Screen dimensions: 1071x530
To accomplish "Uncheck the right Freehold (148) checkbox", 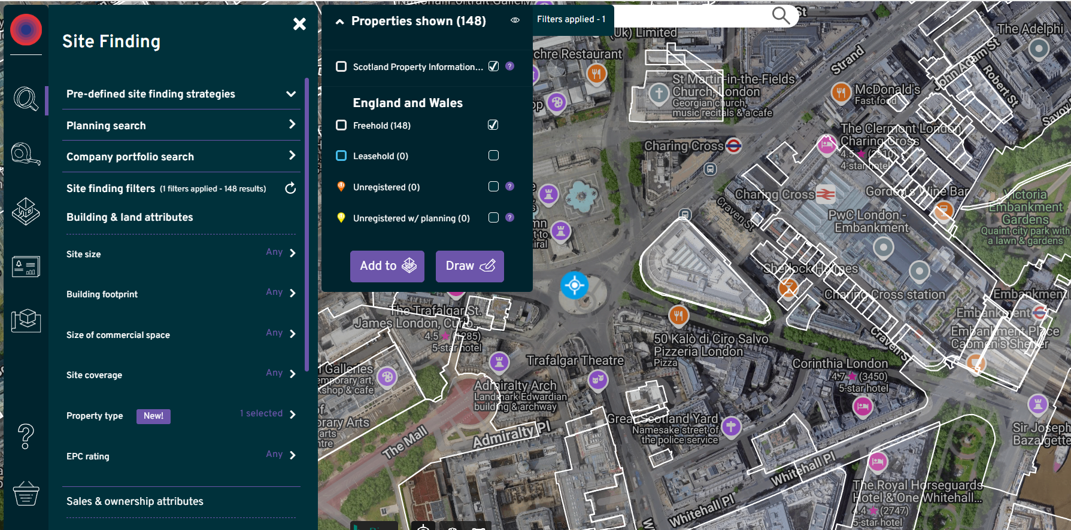I will click(x=493, y=125).
